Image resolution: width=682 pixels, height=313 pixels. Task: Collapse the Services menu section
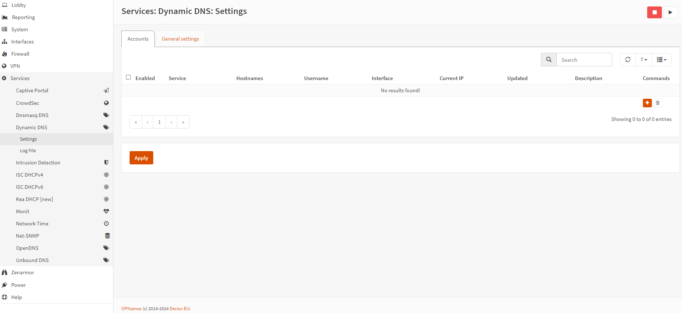pos(20,78)
